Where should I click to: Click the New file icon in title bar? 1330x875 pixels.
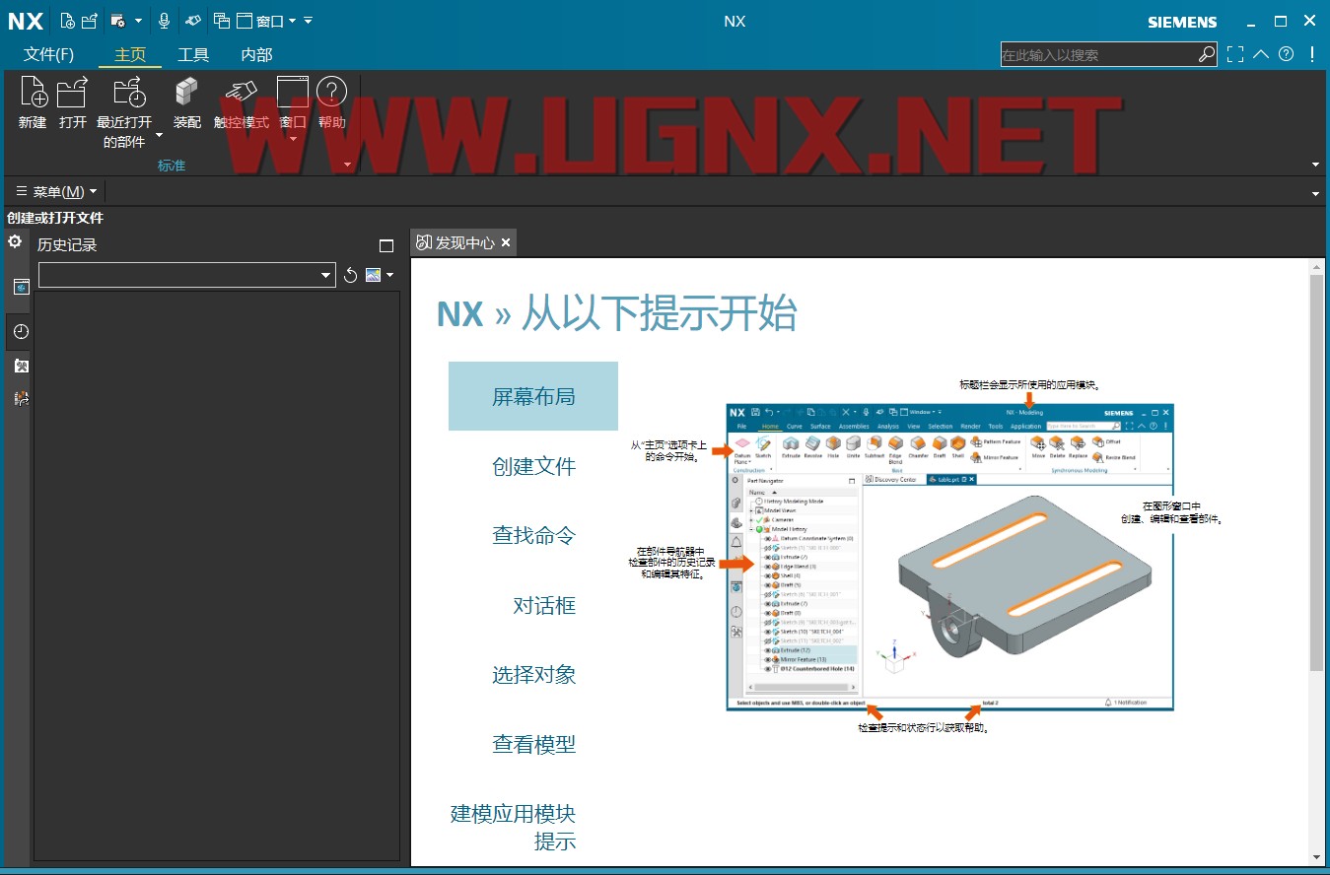point(67,21)
